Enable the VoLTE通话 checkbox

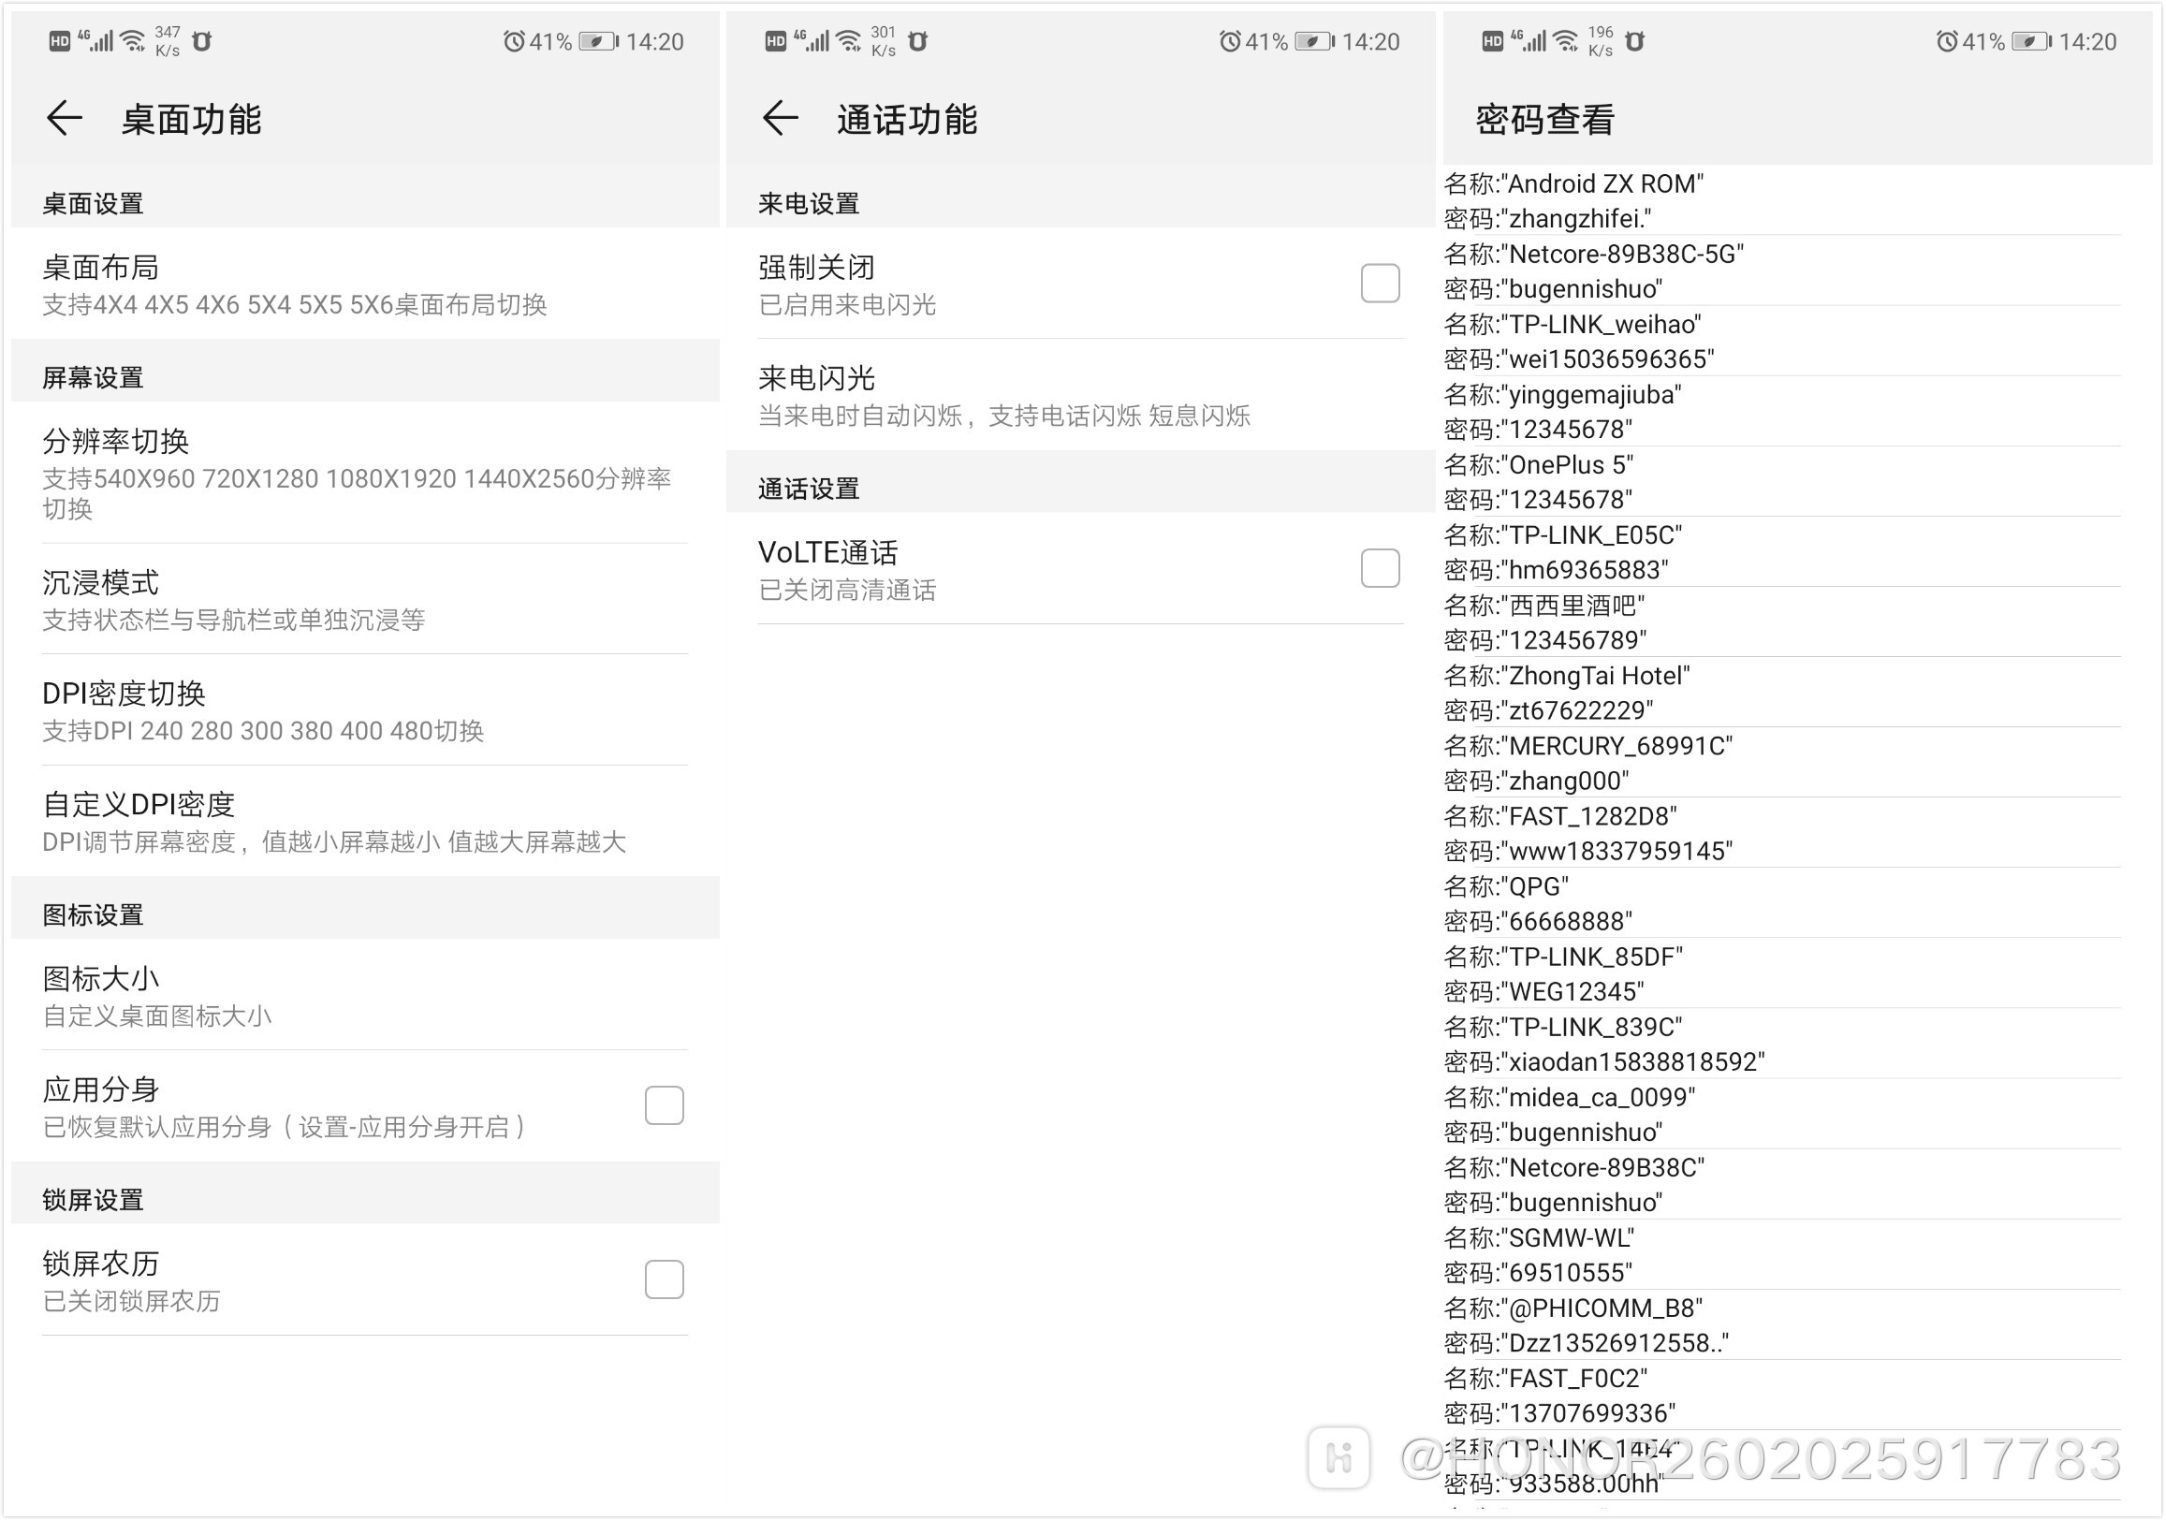[1380, 568]
